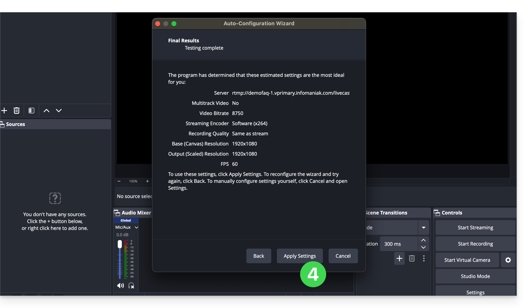Screen dimensions: 529x308
Task: Move scene up with the up arrow
Action: click(x=46, y=111)
